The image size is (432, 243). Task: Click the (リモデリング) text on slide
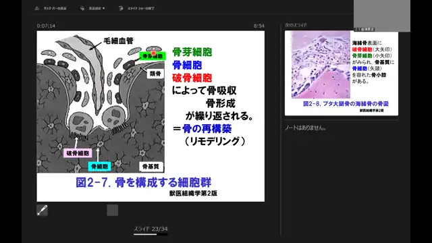coord(215,141)
